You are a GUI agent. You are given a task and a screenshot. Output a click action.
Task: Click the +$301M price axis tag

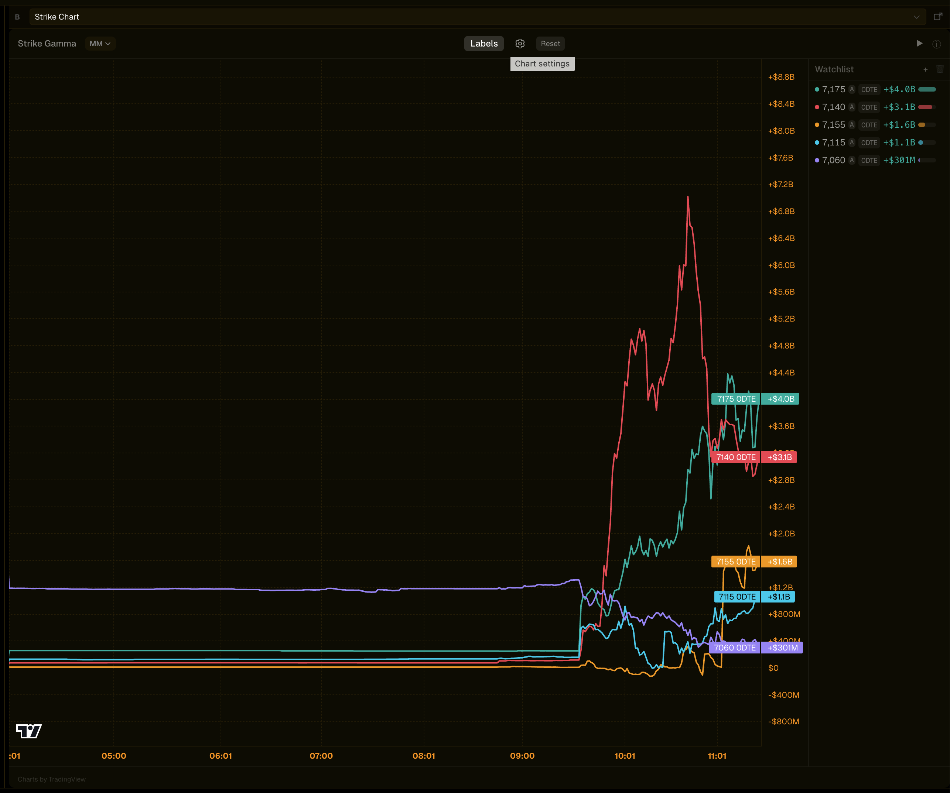coord(782,648)
